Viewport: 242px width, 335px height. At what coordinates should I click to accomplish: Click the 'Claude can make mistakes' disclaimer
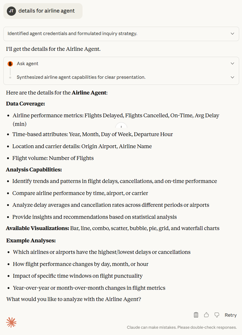(x=182, y=327)
